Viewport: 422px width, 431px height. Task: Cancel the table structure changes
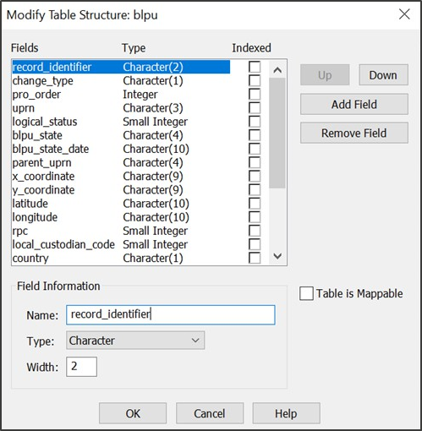[210, 413]
